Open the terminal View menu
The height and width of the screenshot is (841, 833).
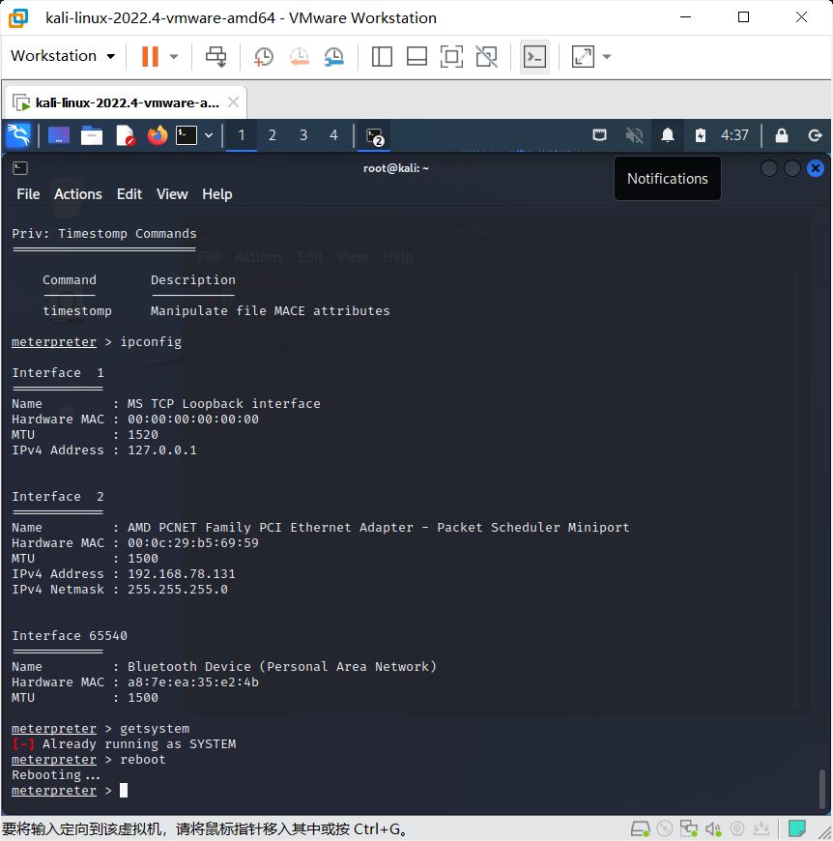pyautogui.click(x=172, y=194)
